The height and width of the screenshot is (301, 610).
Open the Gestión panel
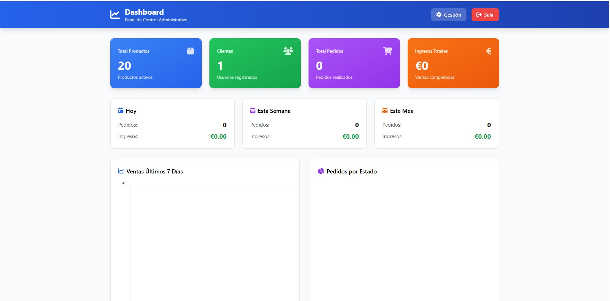pos(449,14)
